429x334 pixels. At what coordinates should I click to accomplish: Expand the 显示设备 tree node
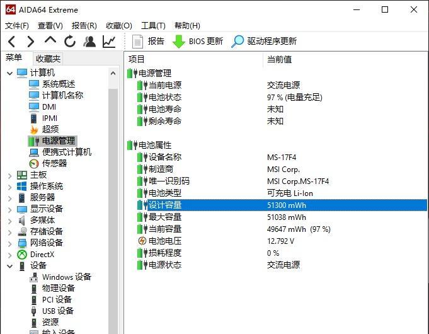[x=10, y=210]
